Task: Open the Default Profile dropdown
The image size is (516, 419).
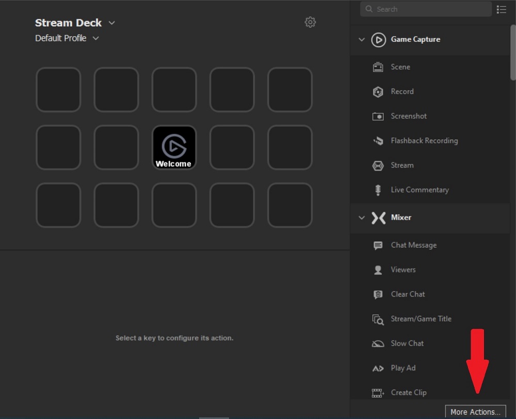Action: [x=95, y=38]
